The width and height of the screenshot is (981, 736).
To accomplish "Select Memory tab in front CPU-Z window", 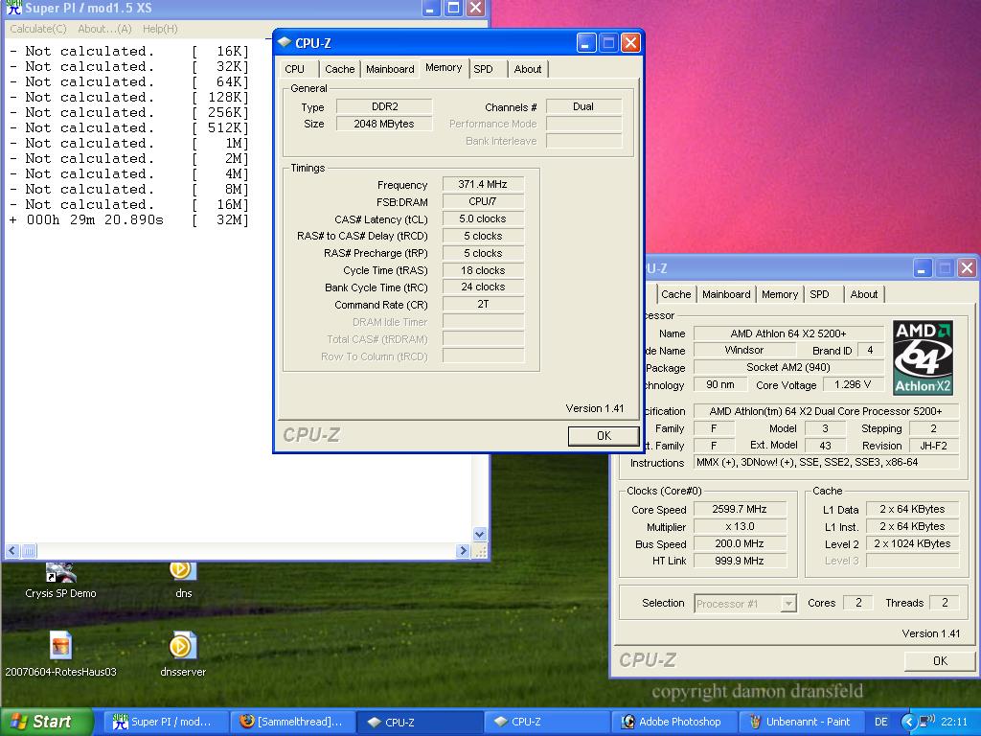I will [444, 68].
